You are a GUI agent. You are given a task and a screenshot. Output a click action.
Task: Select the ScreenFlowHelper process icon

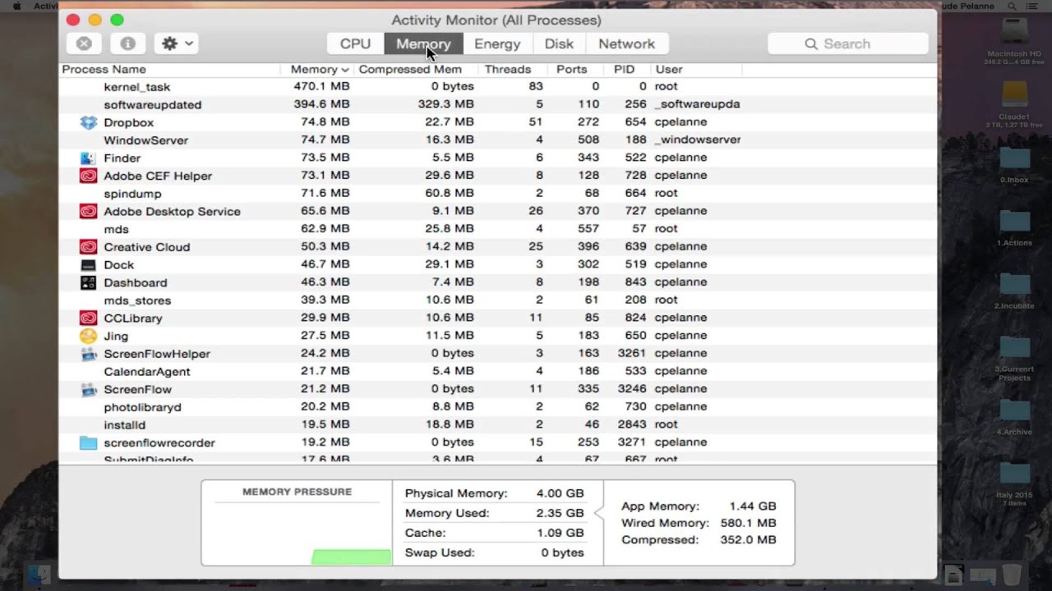pyautogui.click(x=88, y=354)
